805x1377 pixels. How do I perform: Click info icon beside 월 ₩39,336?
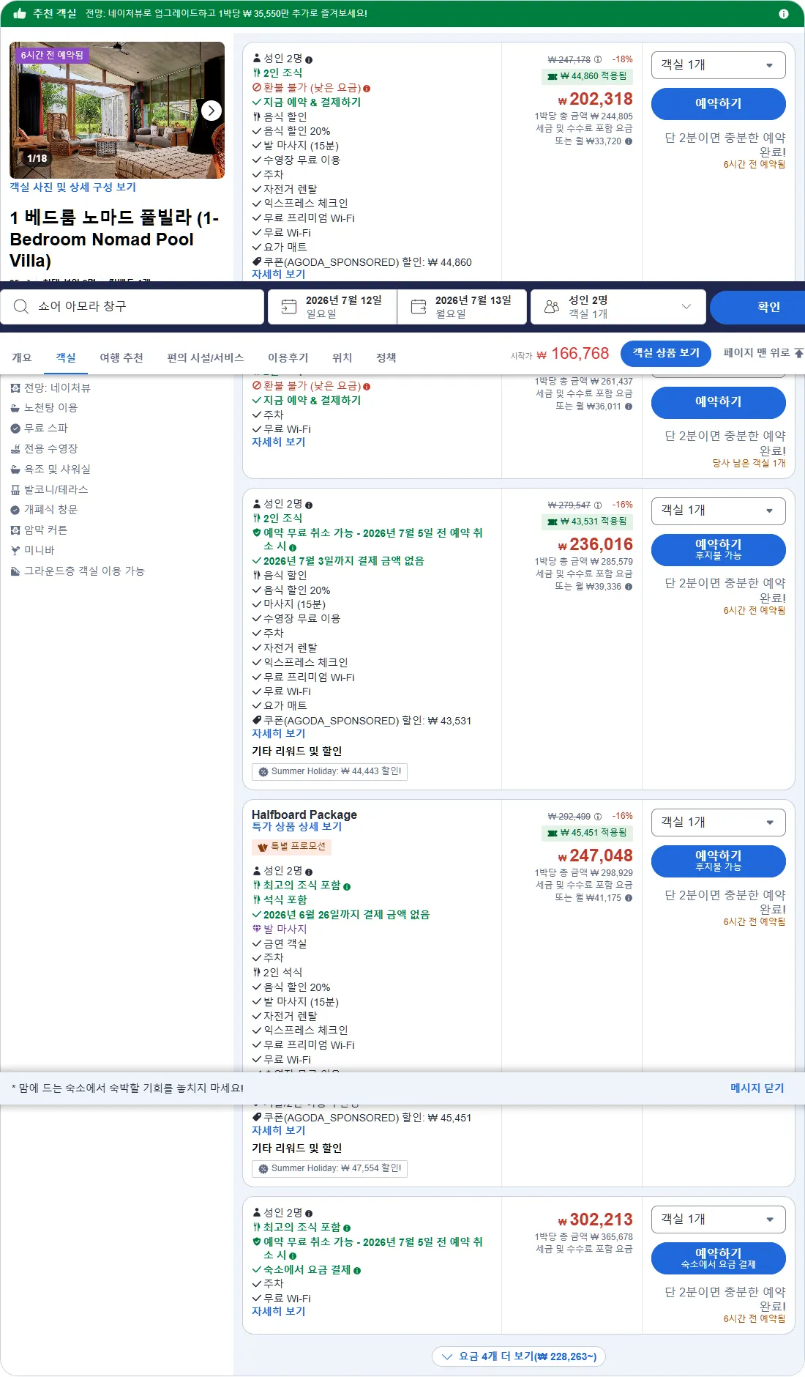pos(629,587)
